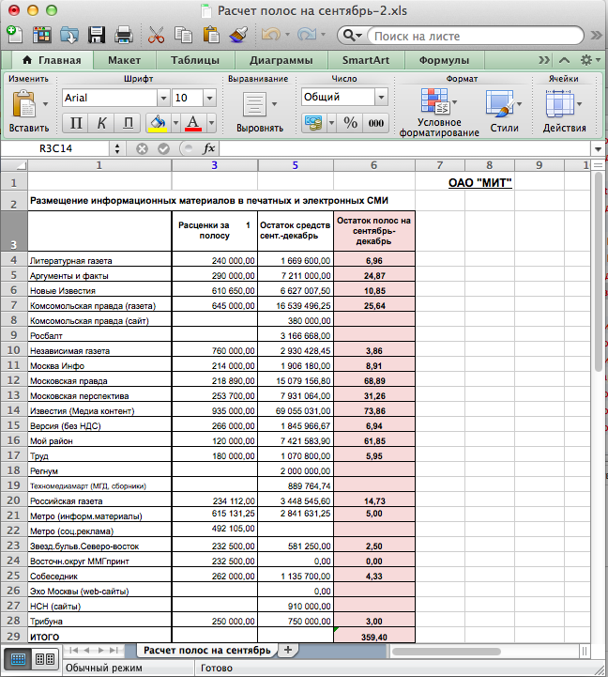608x677 pixels.
Task: Open the name box stepper R3C14
Action: pos(117,149)
